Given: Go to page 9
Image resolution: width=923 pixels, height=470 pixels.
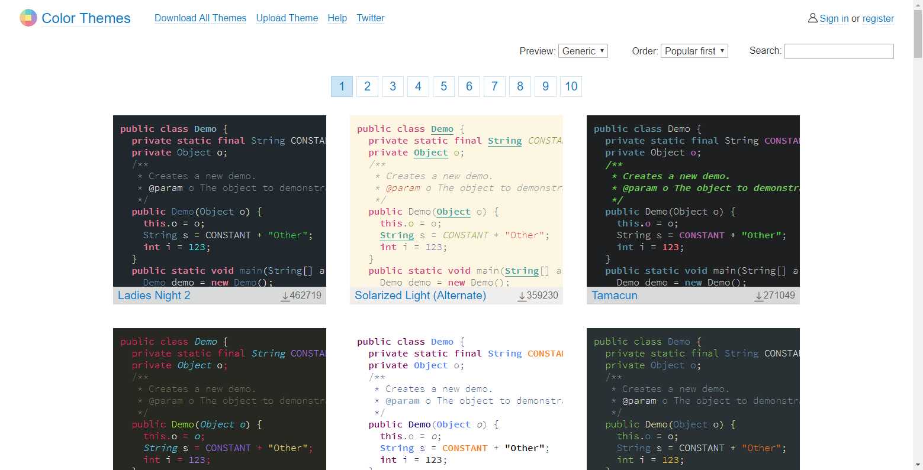Looking at the screenshot, I should 545,86.
